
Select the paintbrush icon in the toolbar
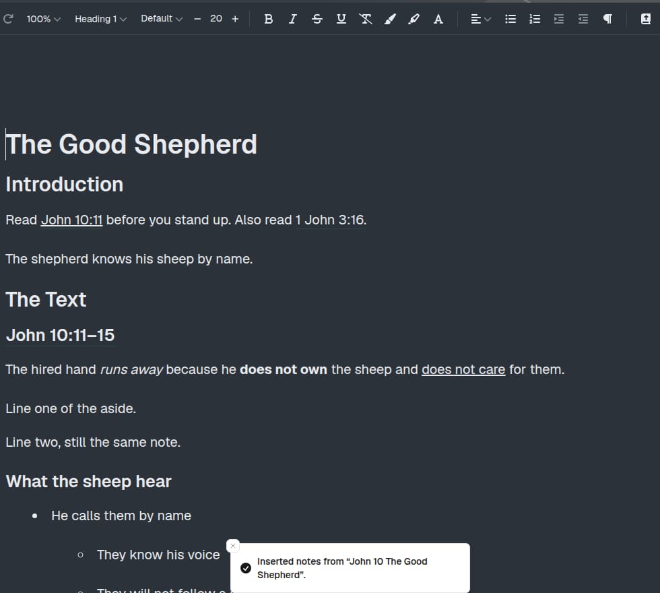pyautogui.click(x=390, y=19)
